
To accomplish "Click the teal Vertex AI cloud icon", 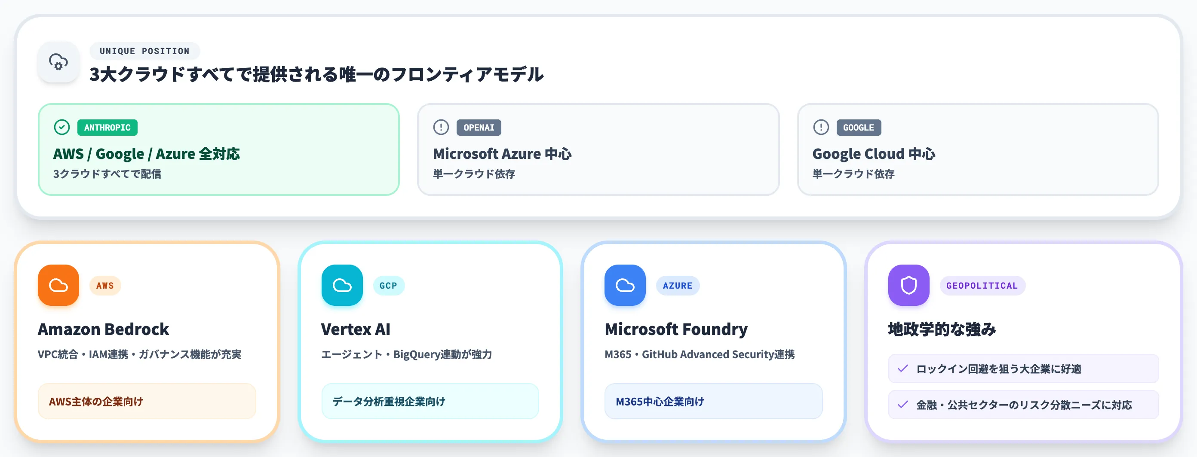I will [342, 285].
